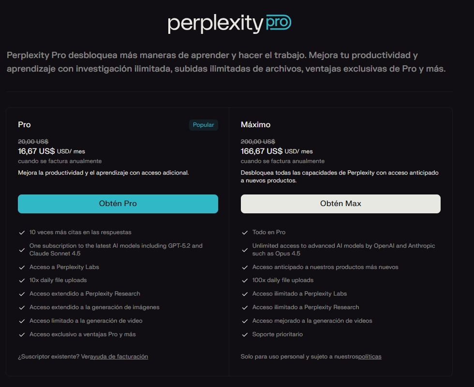Select the 'Pro' plan heading

pos(24,125)
